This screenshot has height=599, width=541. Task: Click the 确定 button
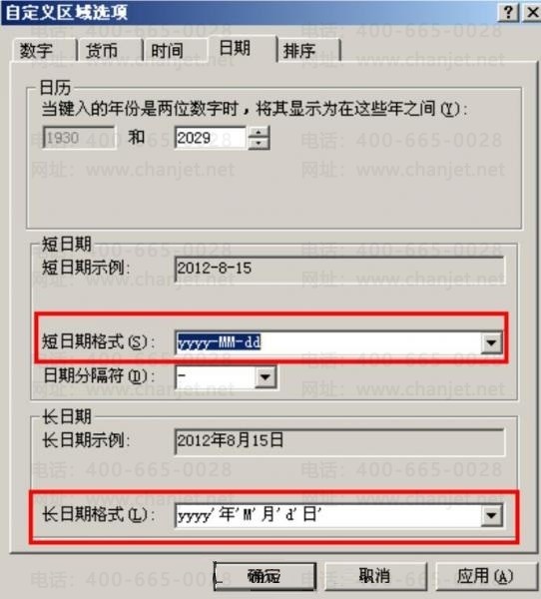(x=265, y=576)
